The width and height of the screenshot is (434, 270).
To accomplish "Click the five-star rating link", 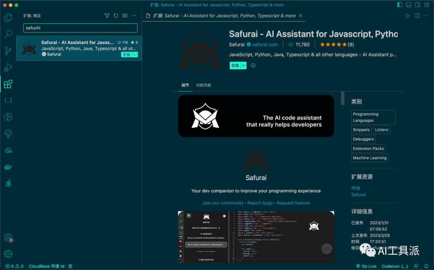I will (337, 44).
